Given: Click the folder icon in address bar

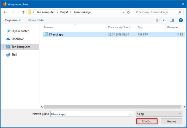Looking at the screenshot, I should (x=29, y=12).
